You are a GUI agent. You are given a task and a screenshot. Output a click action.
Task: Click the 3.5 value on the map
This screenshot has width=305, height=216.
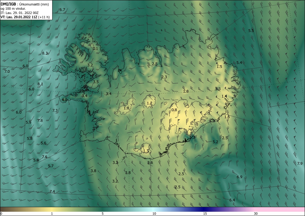[x=96, y=82]
